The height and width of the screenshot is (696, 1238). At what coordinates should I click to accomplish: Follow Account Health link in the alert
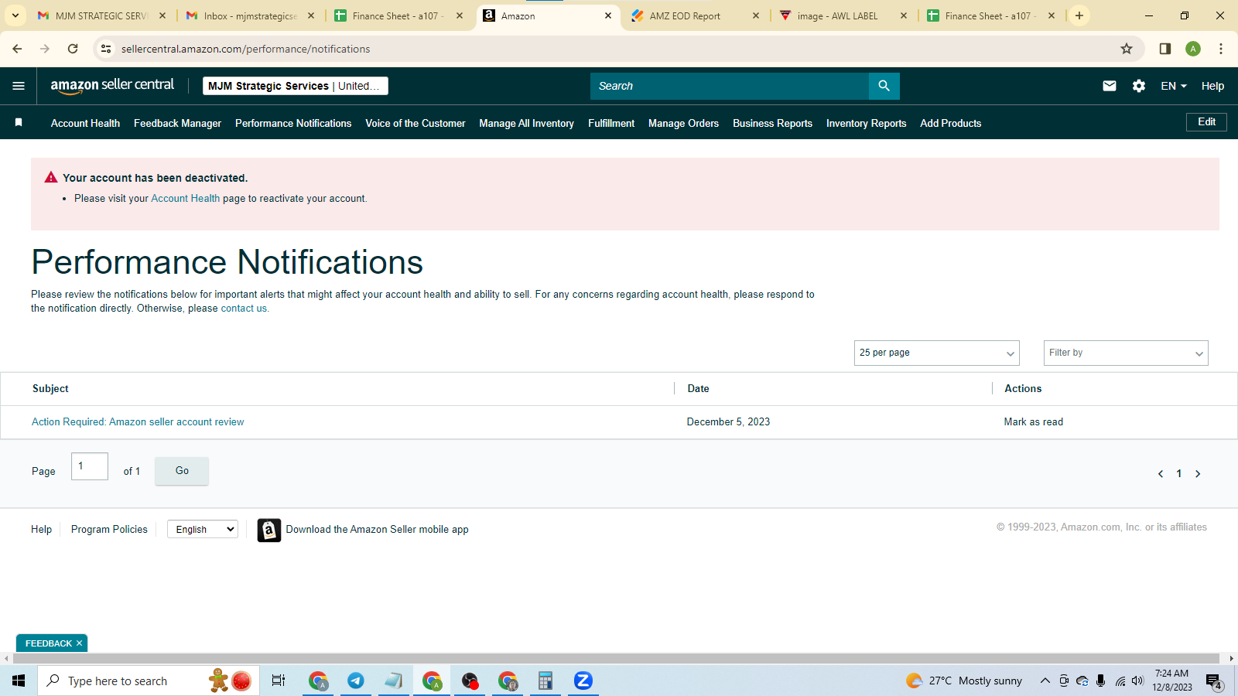(186, 199)
